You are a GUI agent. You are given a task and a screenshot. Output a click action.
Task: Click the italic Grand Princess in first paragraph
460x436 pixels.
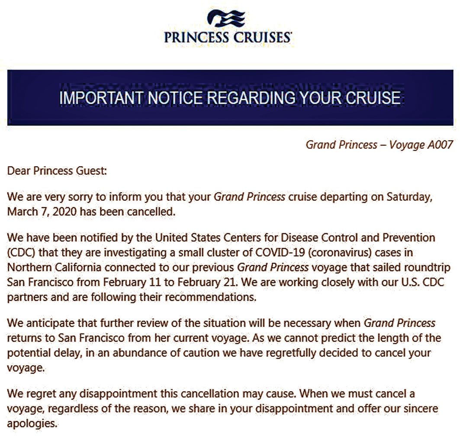(250, 197)
